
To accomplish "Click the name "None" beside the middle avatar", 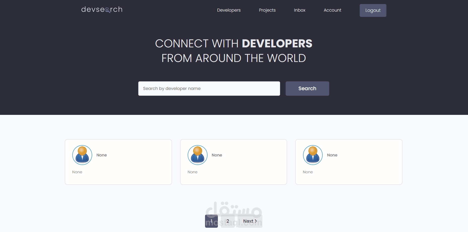I will (217, 155).
